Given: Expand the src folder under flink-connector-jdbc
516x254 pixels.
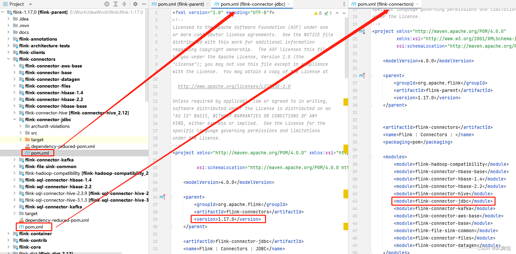Looking at the screenshot, I should point(21,133).
